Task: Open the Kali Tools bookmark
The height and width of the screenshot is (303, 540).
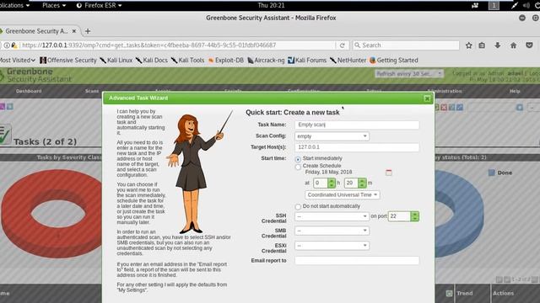Action: [187, 61]
